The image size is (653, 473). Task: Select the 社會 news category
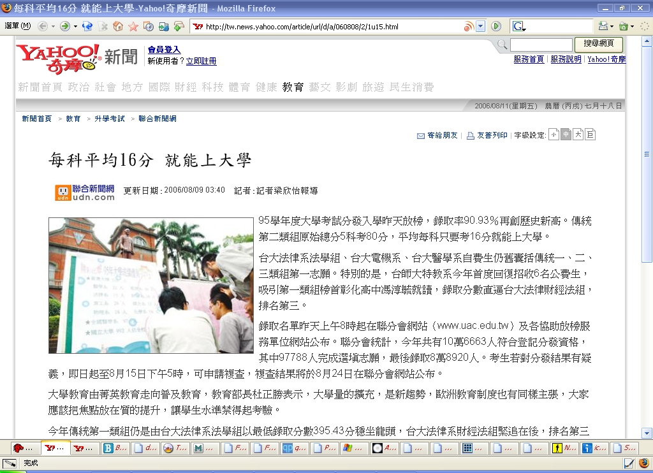[105, 87]
